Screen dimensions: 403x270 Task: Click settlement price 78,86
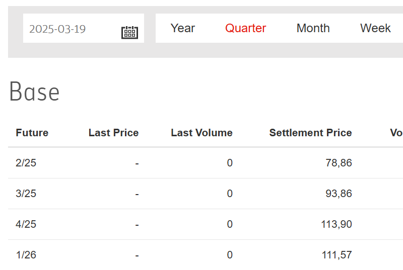pos(339,163)
